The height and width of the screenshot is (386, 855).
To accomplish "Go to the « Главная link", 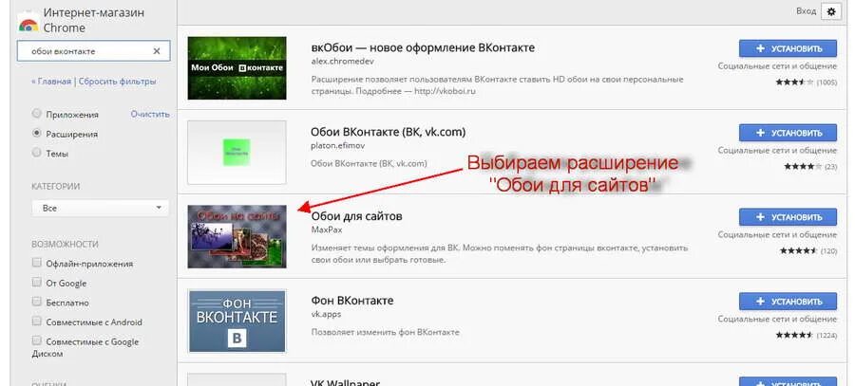I will tap(50, 82).
